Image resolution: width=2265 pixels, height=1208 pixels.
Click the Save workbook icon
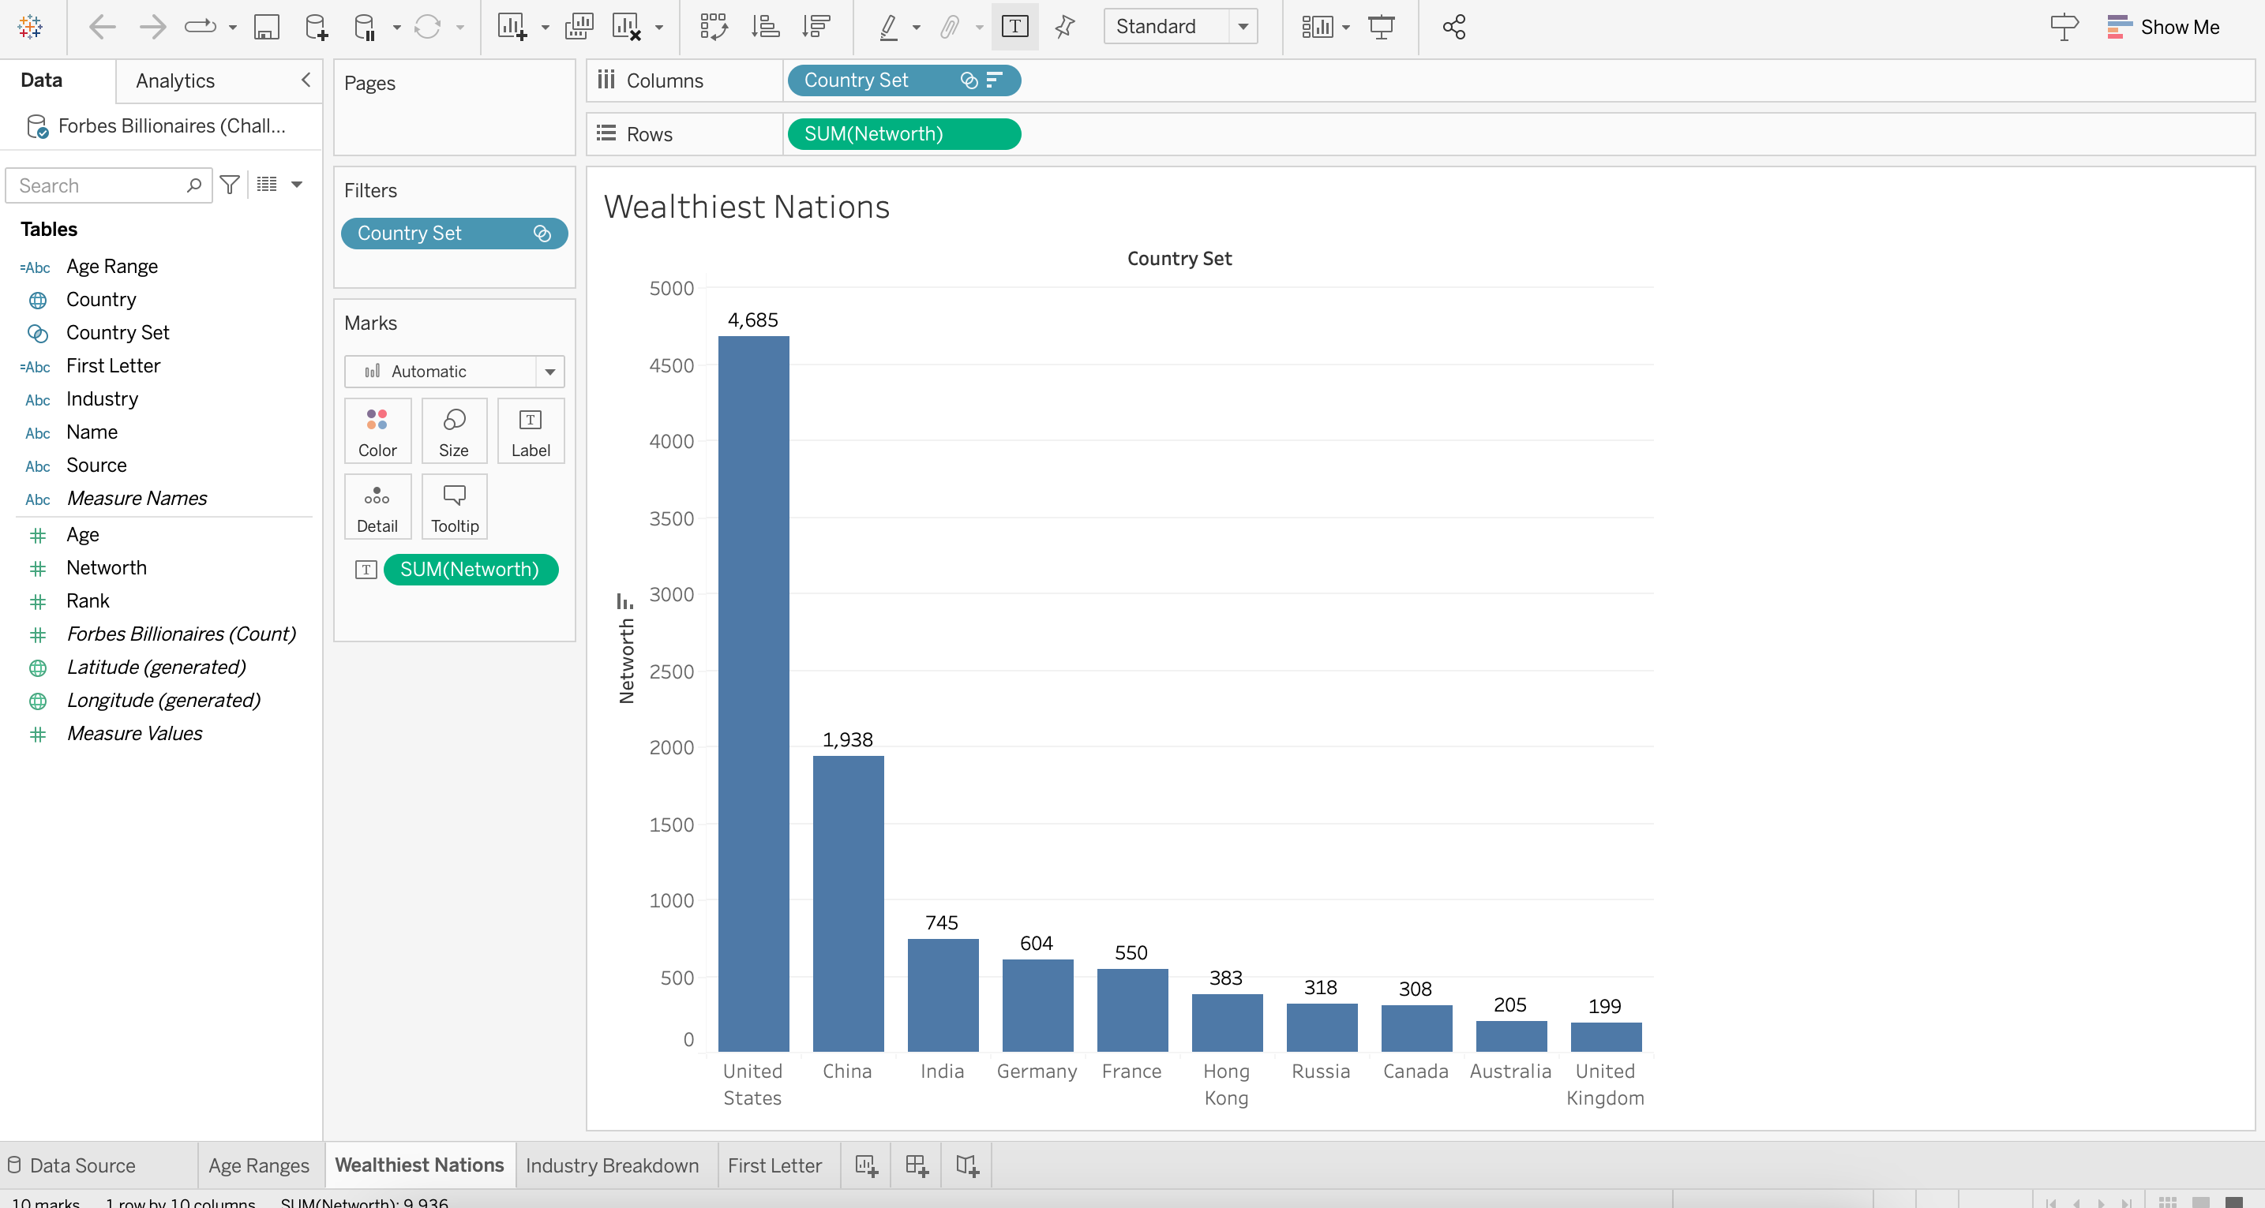pos(266,28)
